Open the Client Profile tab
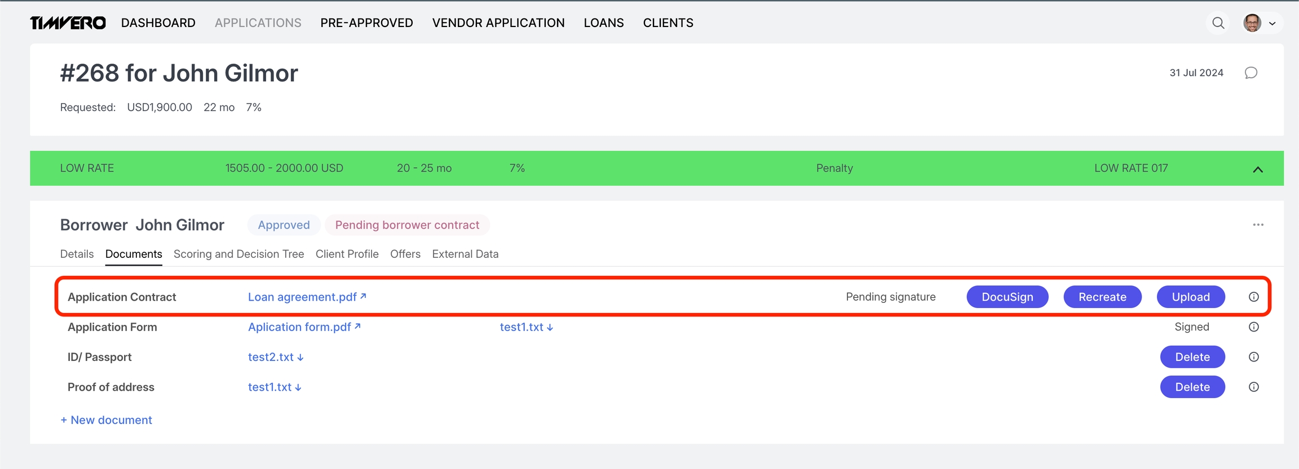 pyautogui.click(x=347, y=254)
